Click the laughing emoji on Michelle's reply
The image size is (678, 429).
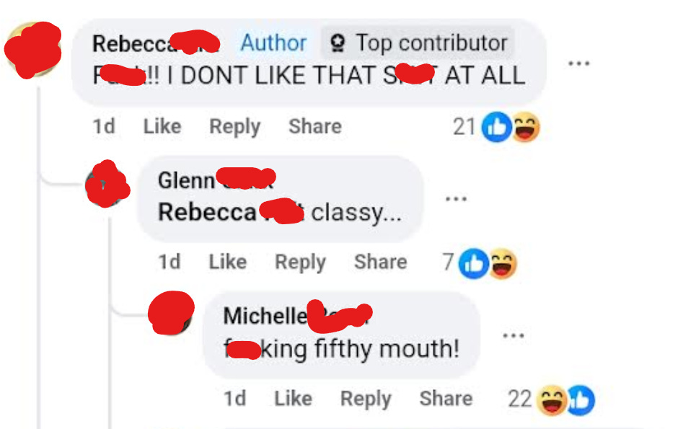coord(551,400)
